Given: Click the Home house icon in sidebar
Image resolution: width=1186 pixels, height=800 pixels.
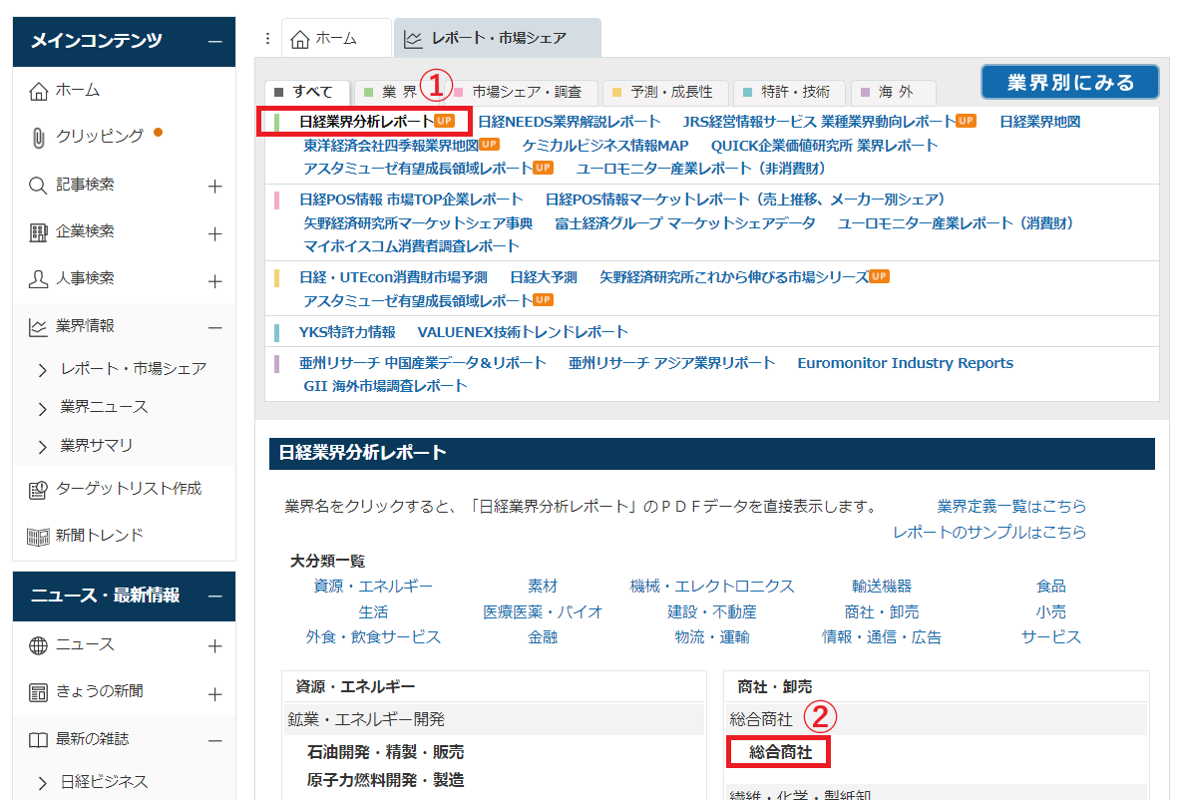Looking at the screenshot, I should [x=39, y=92].
